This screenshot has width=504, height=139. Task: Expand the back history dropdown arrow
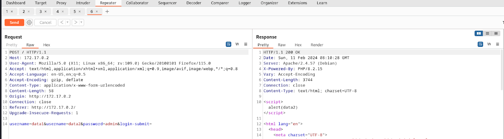pos(67,22)
